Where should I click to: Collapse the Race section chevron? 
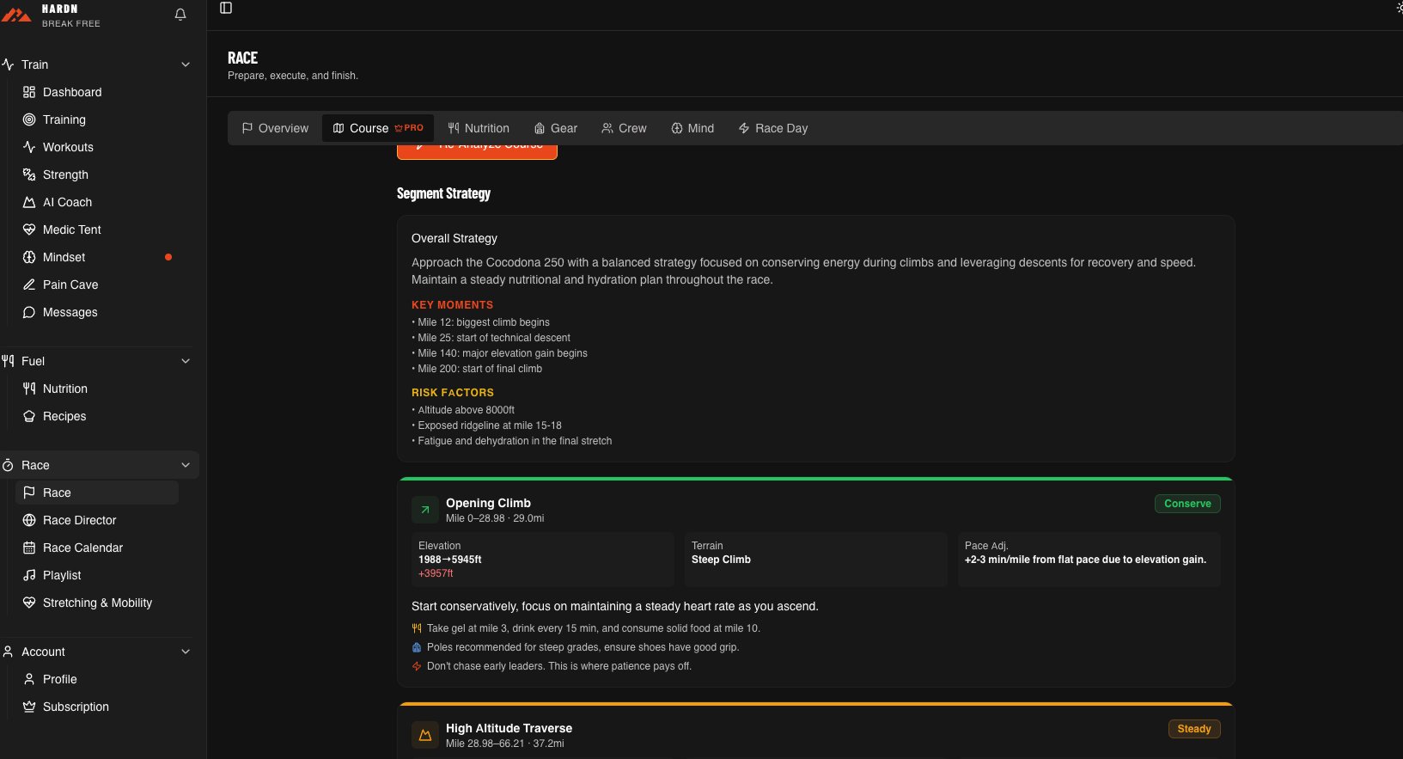[186, 465]
